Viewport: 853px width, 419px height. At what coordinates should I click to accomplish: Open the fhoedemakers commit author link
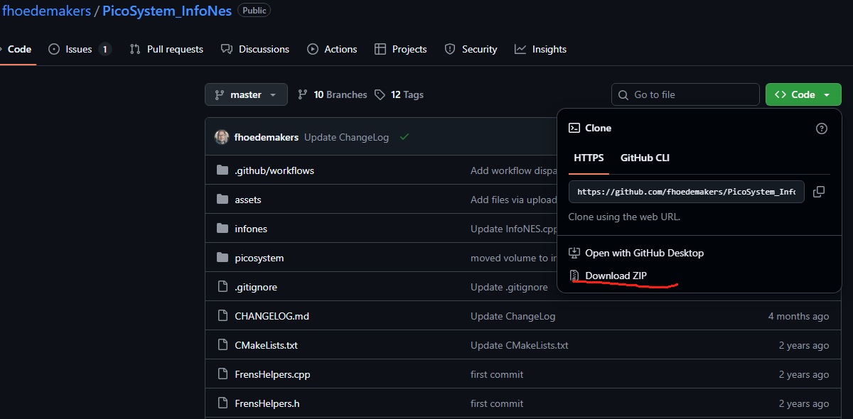point(267,137)
